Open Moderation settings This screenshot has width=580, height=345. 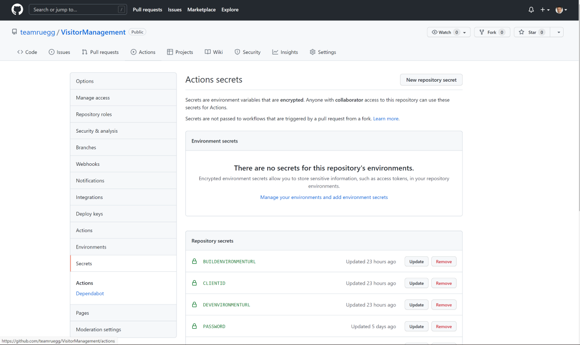click(x=123, y=329)
